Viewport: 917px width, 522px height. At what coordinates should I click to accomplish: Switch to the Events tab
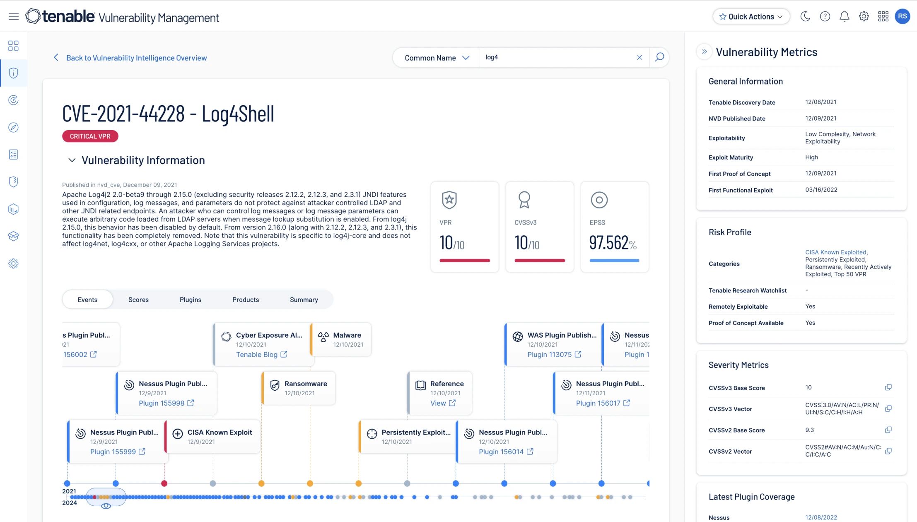click(x=87, y=300)
